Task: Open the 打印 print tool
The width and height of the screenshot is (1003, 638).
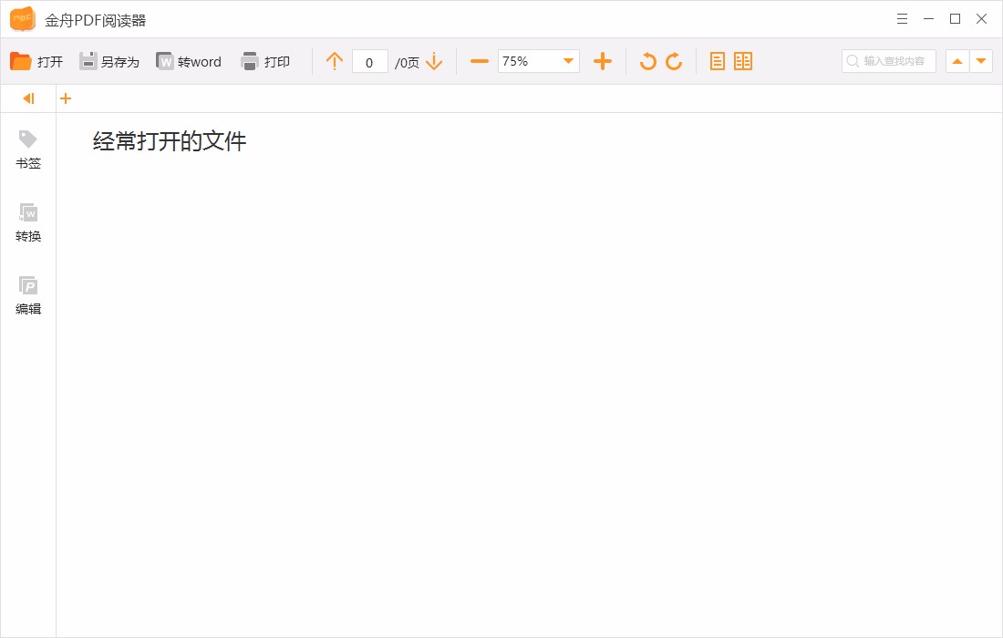Action: [x=265, y=61]
